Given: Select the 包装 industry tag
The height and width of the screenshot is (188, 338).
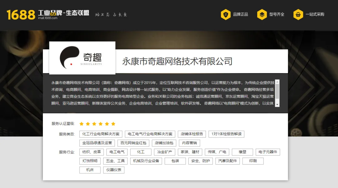Looking at the screenshot, I should coord(175,161).
